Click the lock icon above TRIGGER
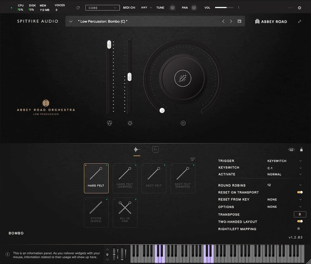Screen dimensions: 311x264 coord(301,150)
